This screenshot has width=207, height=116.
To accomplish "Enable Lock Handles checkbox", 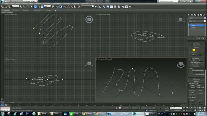I will [191, 58].
